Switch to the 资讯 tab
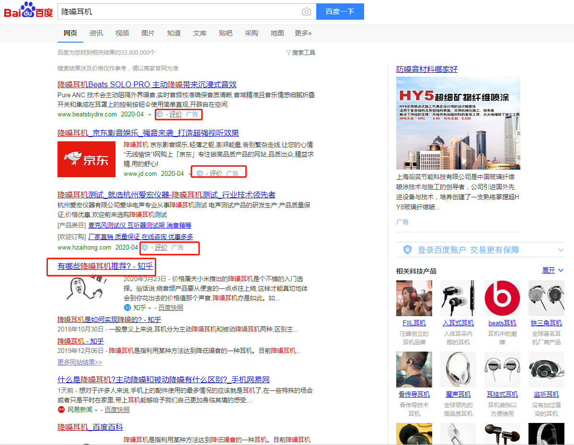 (96, 33)
